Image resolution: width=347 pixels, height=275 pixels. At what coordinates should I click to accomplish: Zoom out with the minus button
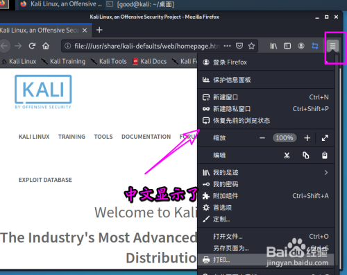coord(262,138)
